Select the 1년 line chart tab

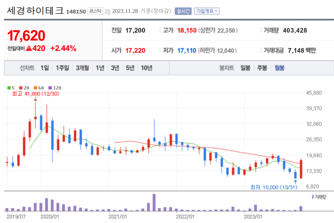click(x=100, y=68)
